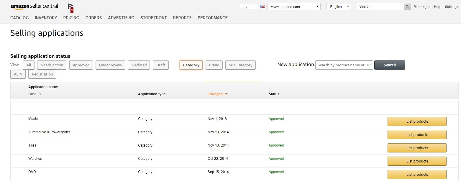The width and height of the screenshot is (461, 184).
Task: Click the Status column header
Action: click(x=274, y=94)
